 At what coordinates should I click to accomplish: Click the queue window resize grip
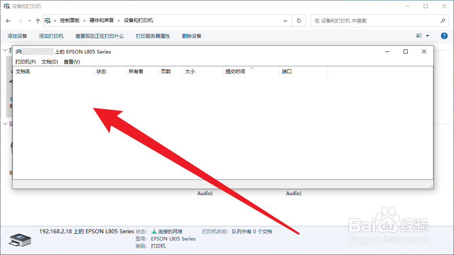click(431, 186)
